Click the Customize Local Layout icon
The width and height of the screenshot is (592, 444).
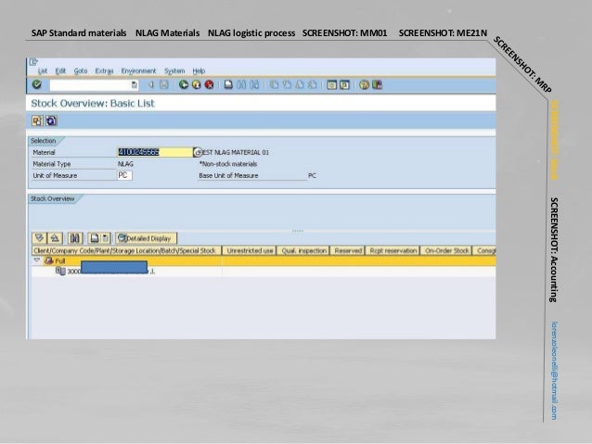pyautogui.click(x=377, y=85)
